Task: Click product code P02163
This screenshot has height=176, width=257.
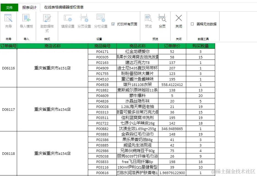Action: click(102, 63)
